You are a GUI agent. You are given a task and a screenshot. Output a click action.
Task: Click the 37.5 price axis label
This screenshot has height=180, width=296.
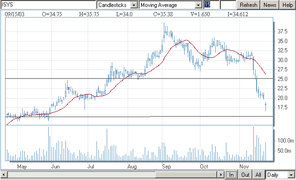283,31
